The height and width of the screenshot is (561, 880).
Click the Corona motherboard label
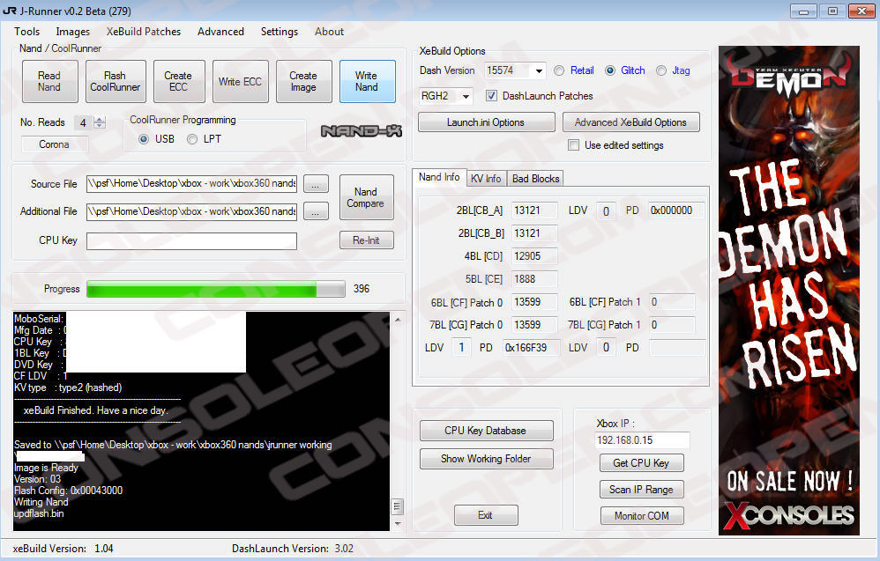tap(54, 144)
